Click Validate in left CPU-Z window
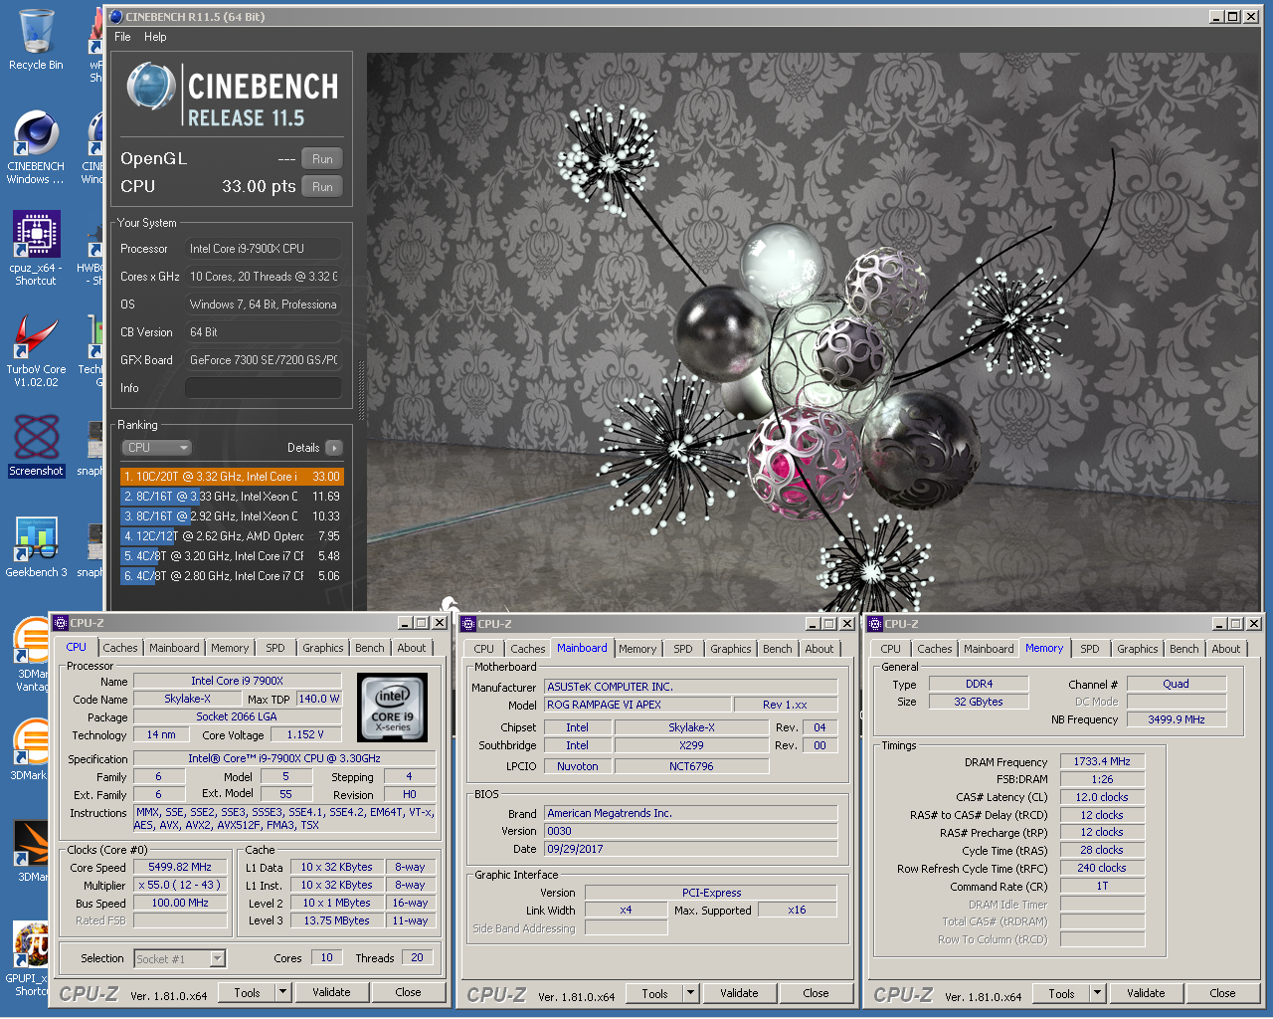This screenshot has width=1273, height=1019. click(331, 992)
